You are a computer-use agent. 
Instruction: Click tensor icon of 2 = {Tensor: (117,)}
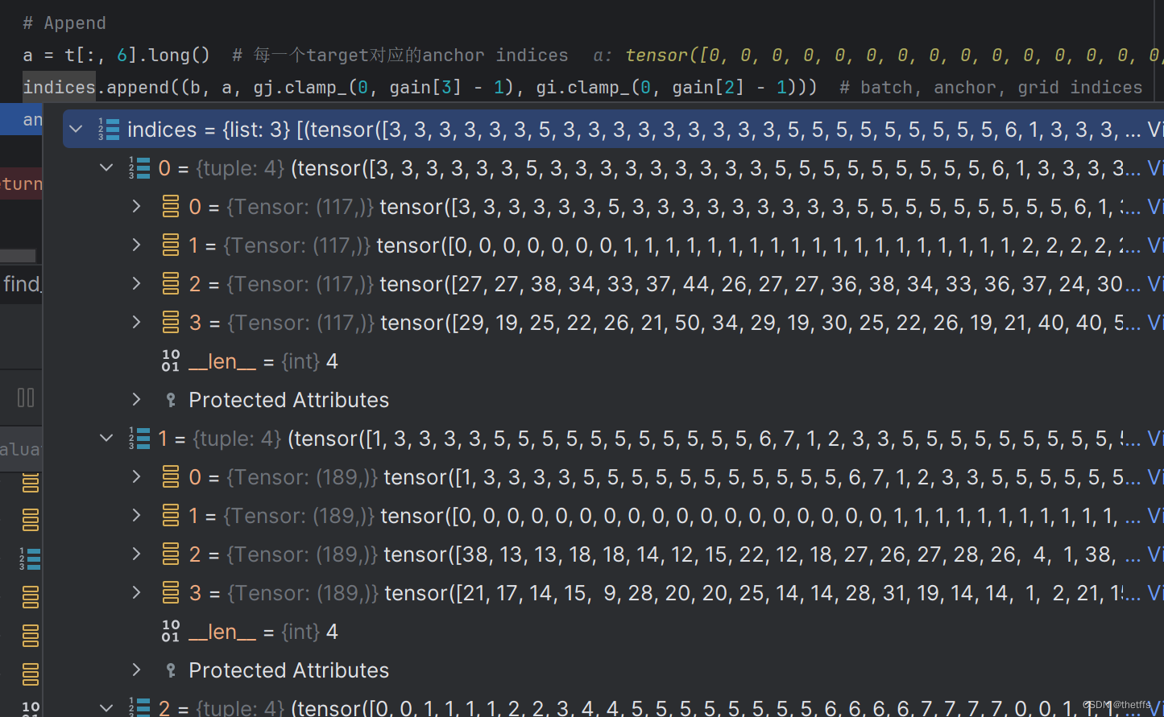(x=171, y=283)
